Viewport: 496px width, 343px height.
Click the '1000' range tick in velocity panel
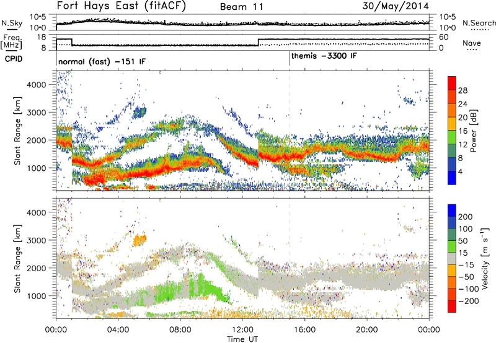point(36,296)
